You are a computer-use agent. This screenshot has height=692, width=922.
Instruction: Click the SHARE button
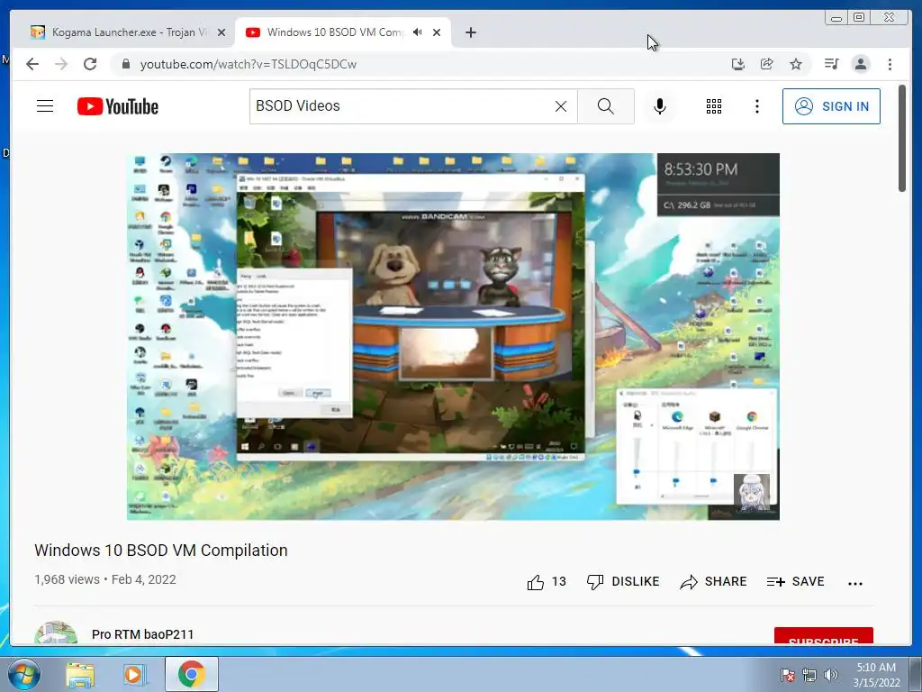pyautogui.click(x=713, y=581)
